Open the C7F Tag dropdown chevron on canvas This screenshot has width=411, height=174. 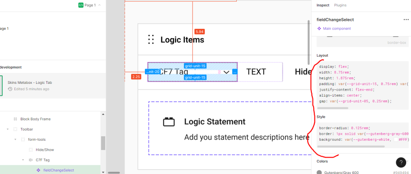tap(226, 72)
